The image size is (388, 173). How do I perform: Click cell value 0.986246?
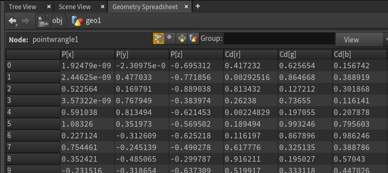pyautogui.click(x=351, y=136)
